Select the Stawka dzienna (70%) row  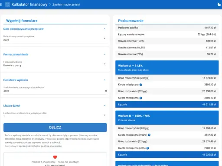coord(167,54)
